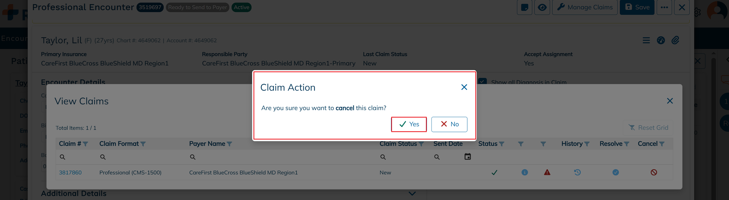The height and width of the screenshot is (200, 729).
Task: Click the red cancel icon for claim 3817860
Action: [654, 172]
